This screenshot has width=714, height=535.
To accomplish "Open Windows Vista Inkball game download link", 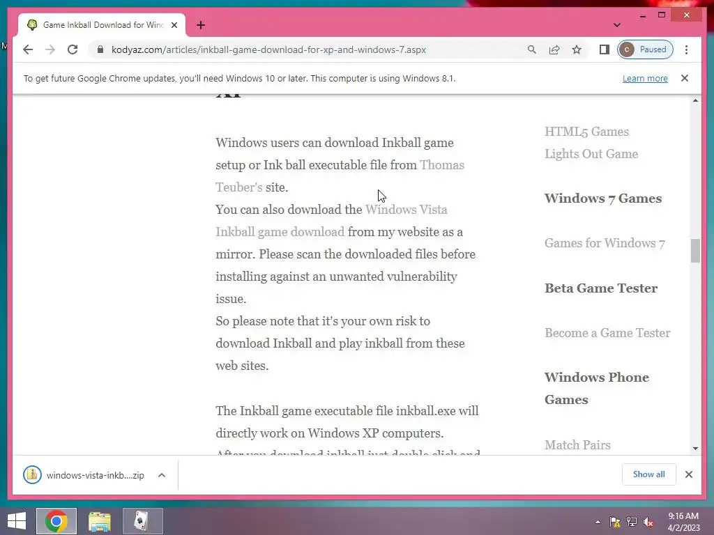I will pos(331,221).
